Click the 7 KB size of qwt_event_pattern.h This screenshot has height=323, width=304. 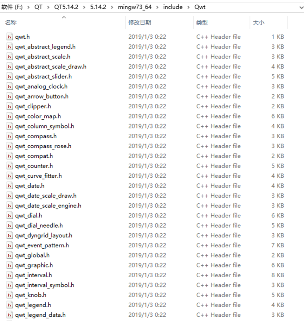pos(277,245)
